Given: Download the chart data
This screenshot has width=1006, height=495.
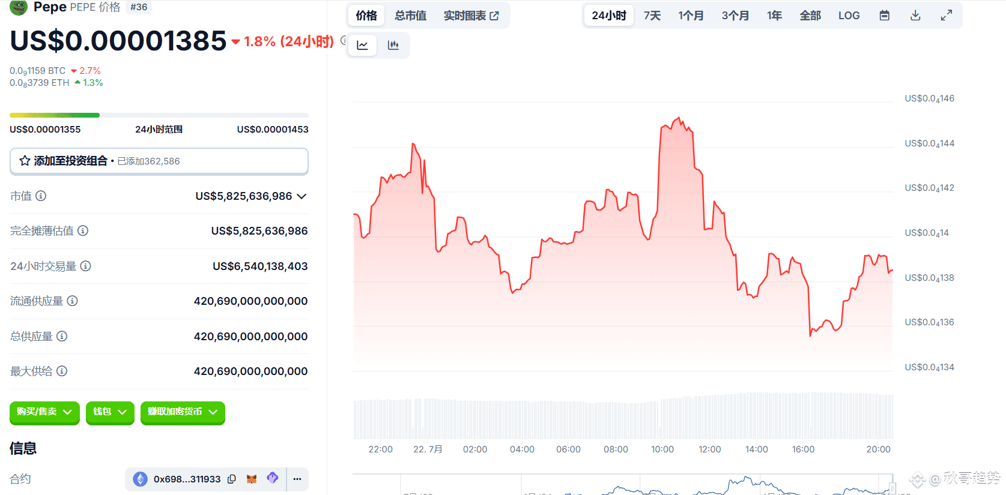Looking at the screenshot, I should coord(915,16).
